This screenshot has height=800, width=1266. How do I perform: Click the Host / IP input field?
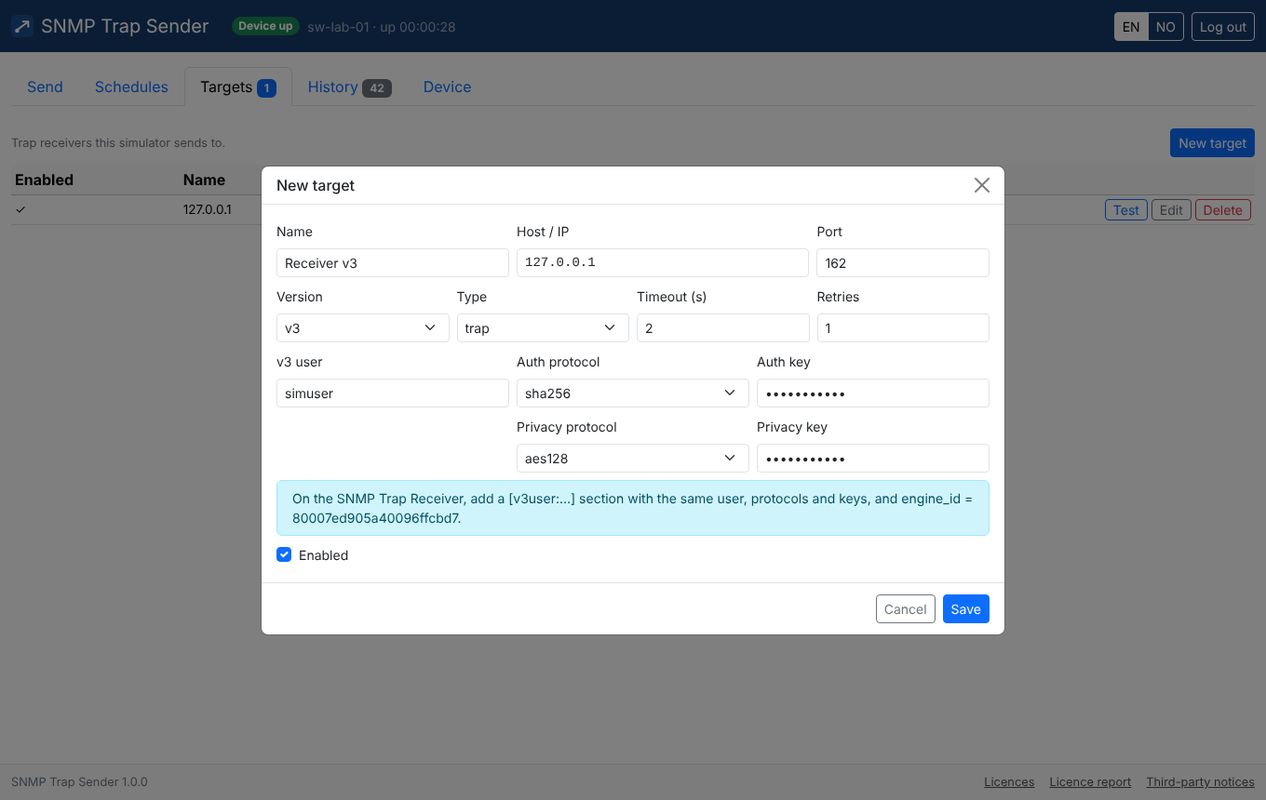point(663,262)
